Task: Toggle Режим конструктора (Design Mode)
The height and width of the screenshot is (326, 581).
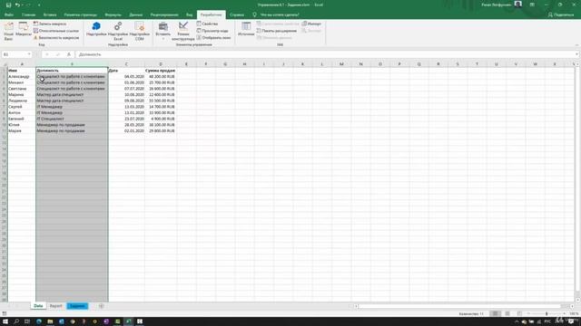Action: click(x=183, y=31)
